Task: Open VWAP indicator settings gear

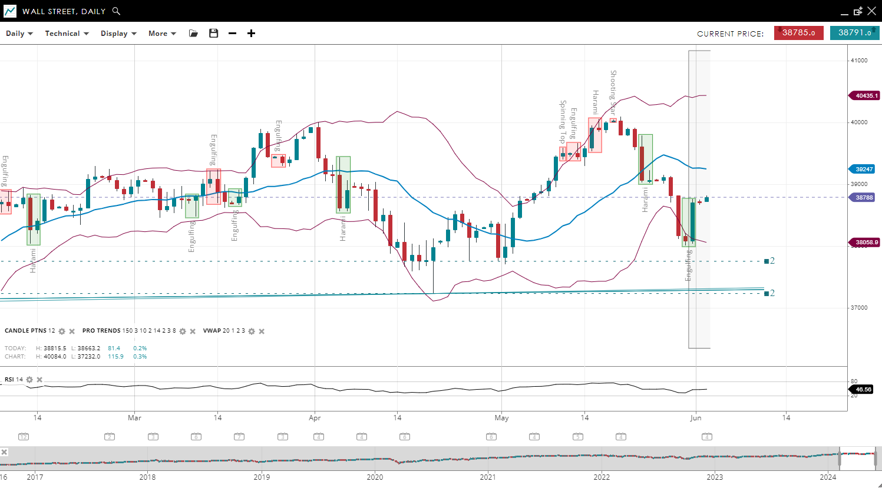Action: pos(252,331)
